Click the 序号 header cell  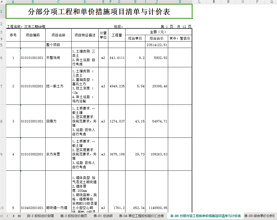click(13, 35)
